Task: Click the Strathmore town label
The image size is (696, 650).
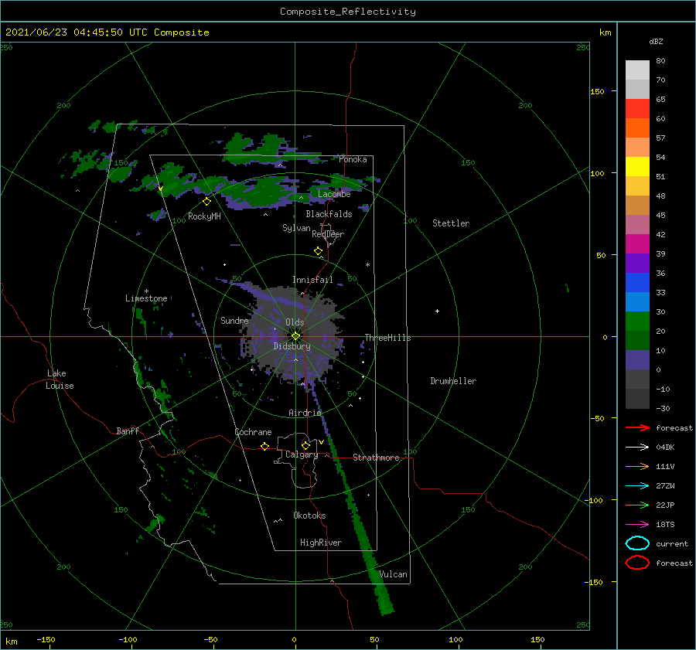Action: pyautogui.click(x=376, y=458)
